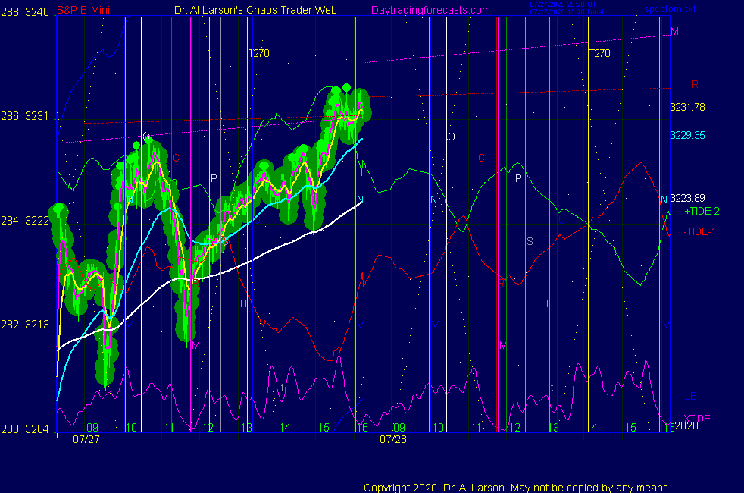
Task: Click the white "P" marker in the 07/27 session
Action: point(214,178)
